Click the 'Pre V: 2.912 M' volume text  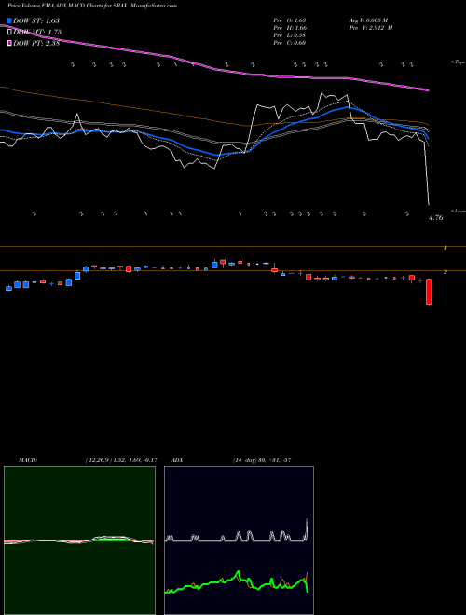pyautogui.click(x=371, y=28)
